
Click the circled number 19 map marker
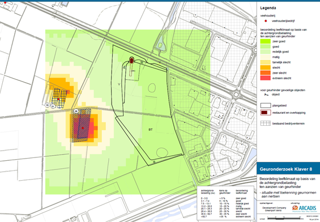(47, 105)
